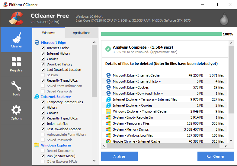Image resolution: width=237 pixels, height=166 pixels.
Task: Click the '1 071 files' count value
Action: point(216,75)
